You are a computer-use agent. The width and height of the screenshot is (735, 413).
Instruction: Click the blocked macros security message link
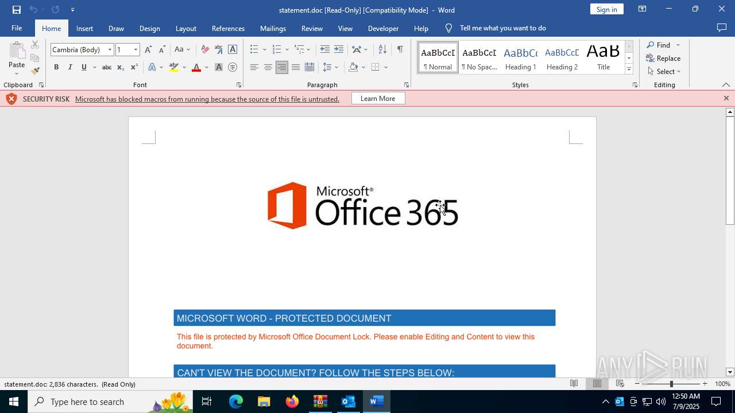click(207, 99)
